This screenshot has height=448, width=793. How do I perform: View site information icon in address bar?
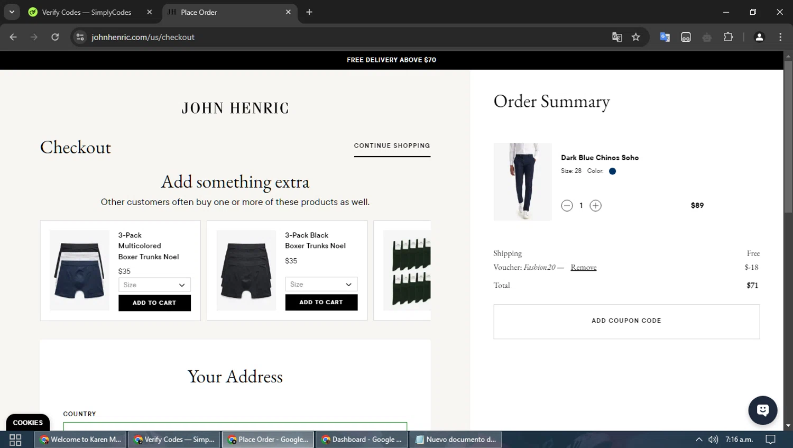tap(80, 37)
